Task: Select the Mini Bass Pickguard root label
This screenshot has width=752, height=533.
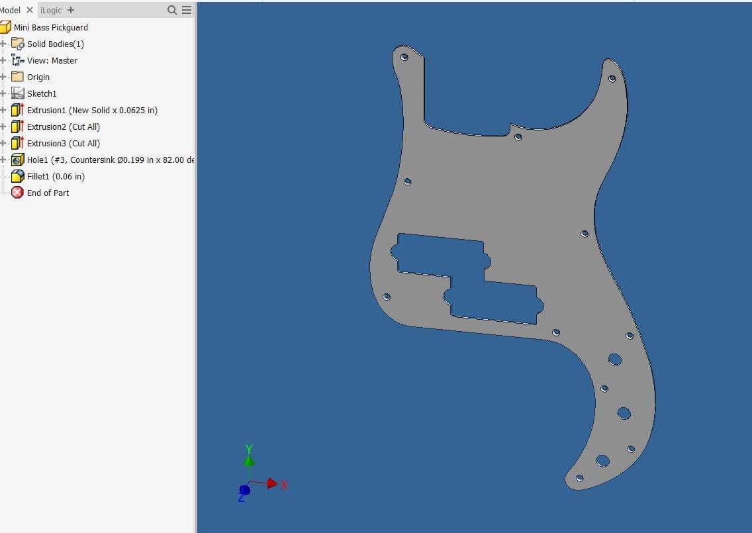Action: pyautogui.click(x=51, y=28)
